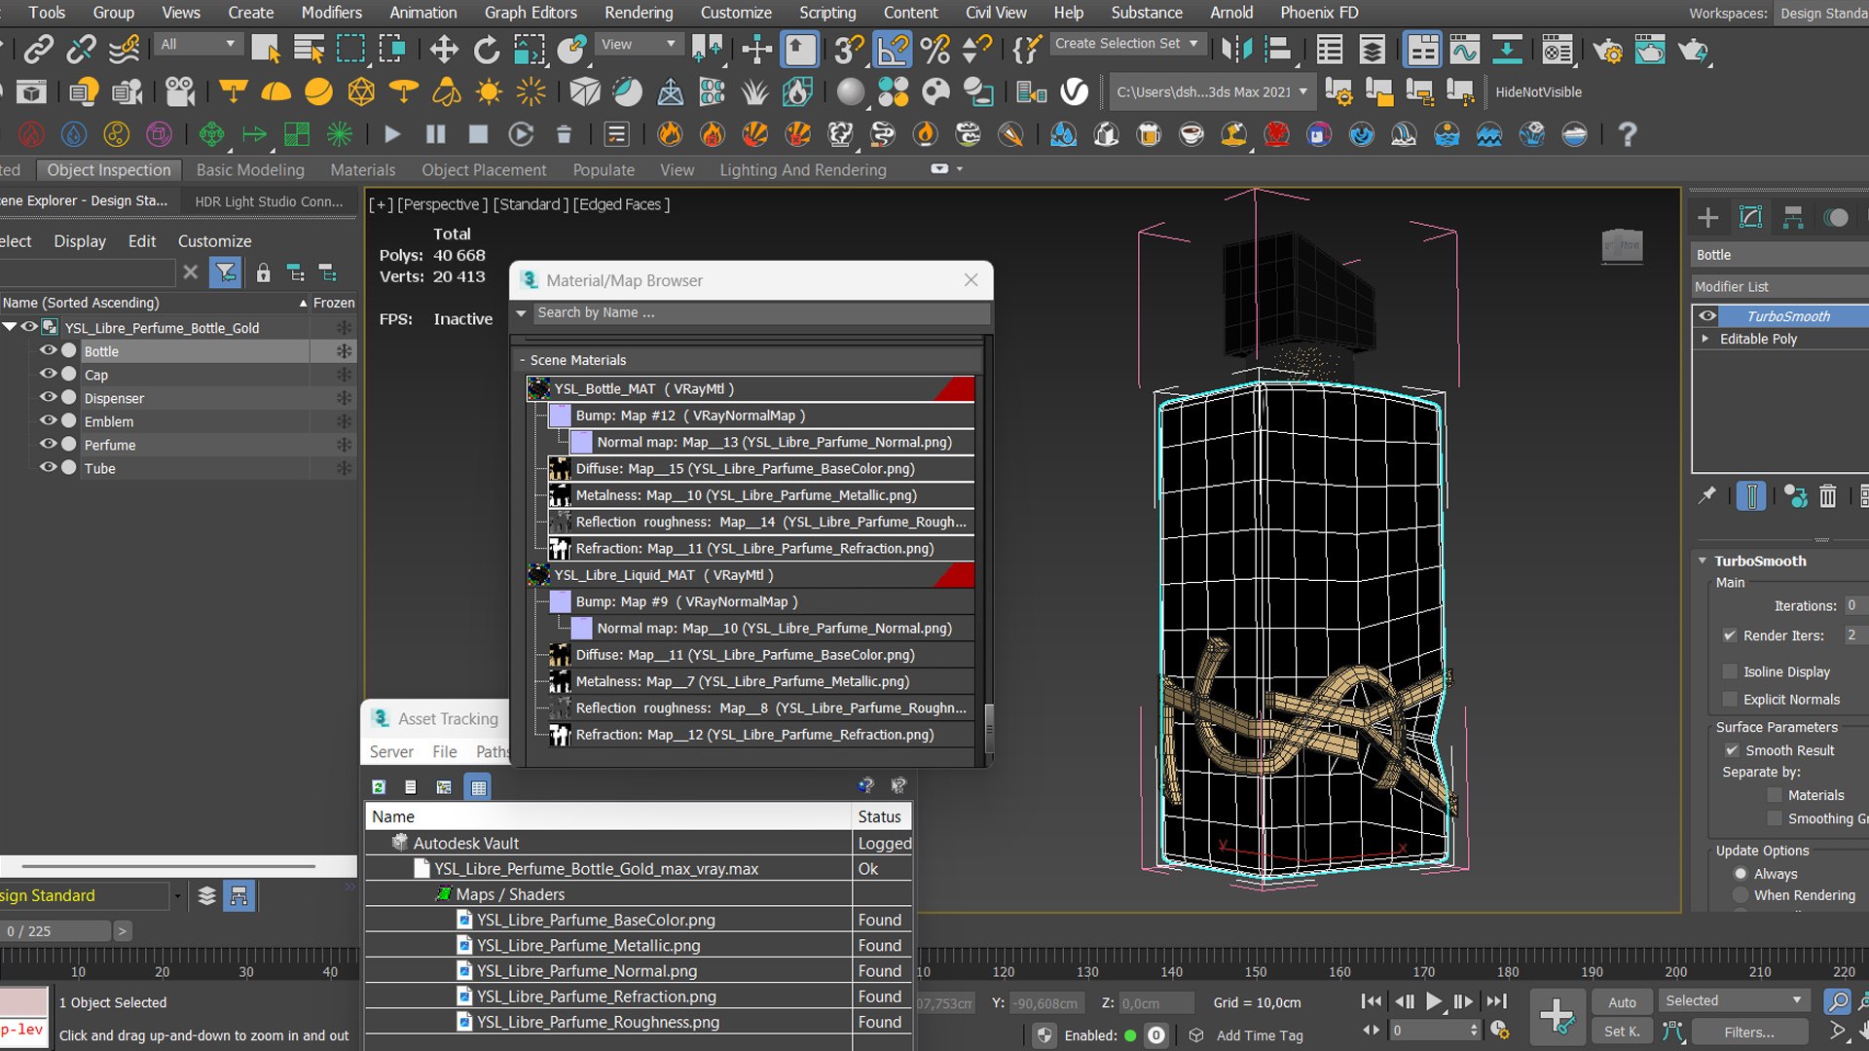Click YSL_Bottle_MAT material swatch thumbnail

(539, 388)
